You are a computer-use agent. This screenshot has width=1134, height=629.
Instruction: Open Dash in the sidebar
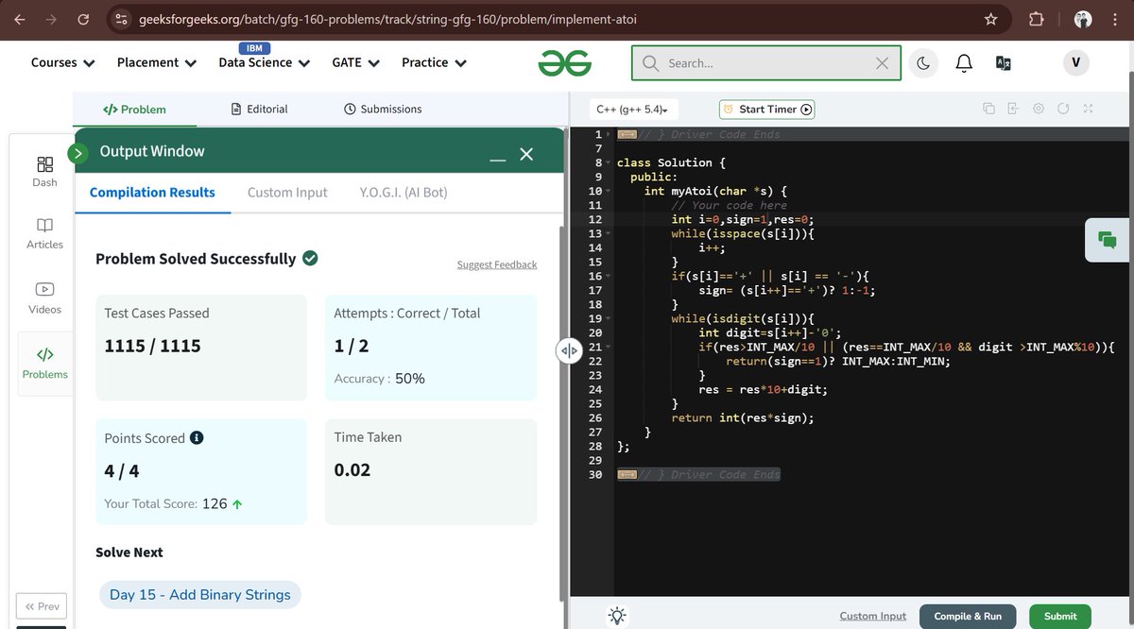coord(45,171)
